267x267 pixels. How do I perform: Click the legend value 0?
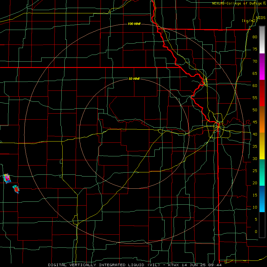pyautogui.click(x=256, y=232)
